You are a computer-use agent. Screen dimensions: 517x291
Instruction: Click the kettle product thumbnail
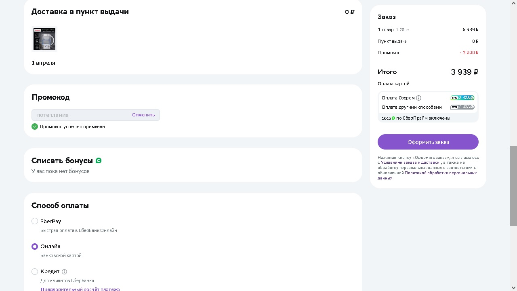44,39
